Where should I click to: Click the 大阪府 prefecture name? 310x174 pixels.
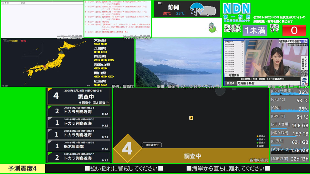100,40
